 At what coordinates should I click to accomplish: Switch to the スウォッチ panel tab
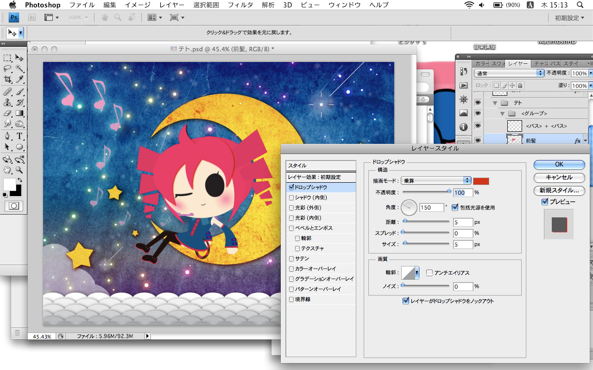(498, 63)
